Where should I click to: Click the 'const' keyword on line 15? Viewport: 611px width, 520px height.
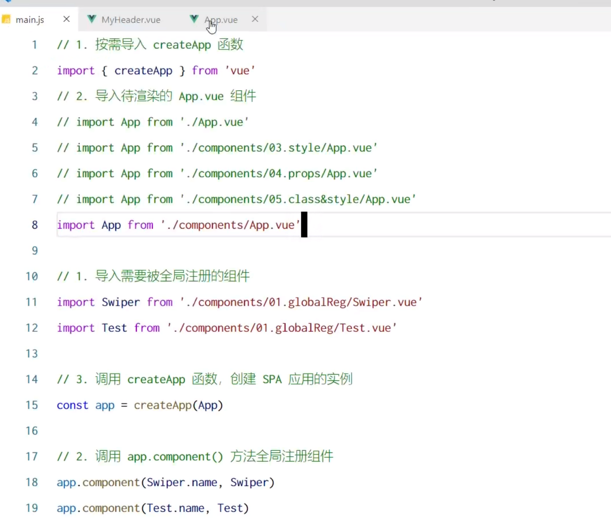tap(72, 405)
